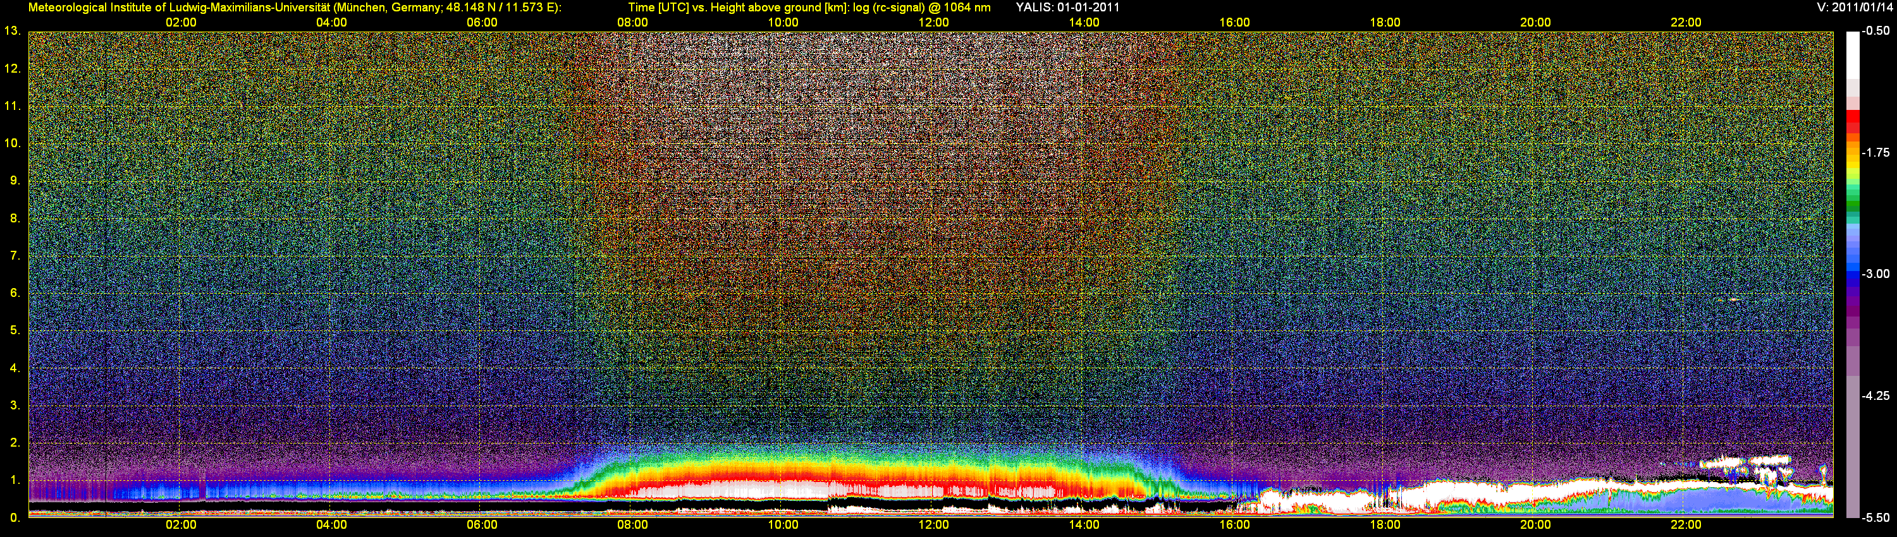1897x537 pixels.
Task: Pick the white top segment of the color scale
Action: (1853, 55)
